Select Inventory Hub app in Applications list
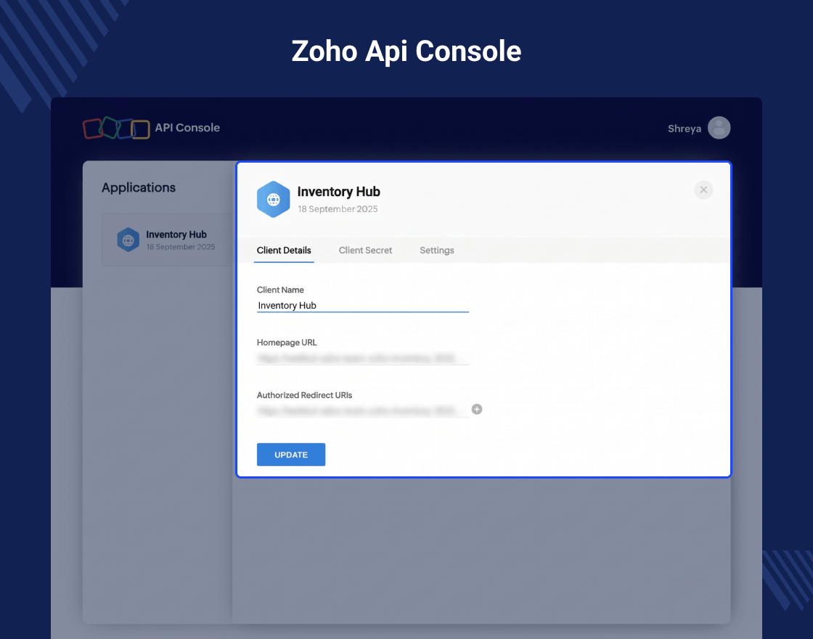The height and width of the screenshot is (639, 813). 168,240
